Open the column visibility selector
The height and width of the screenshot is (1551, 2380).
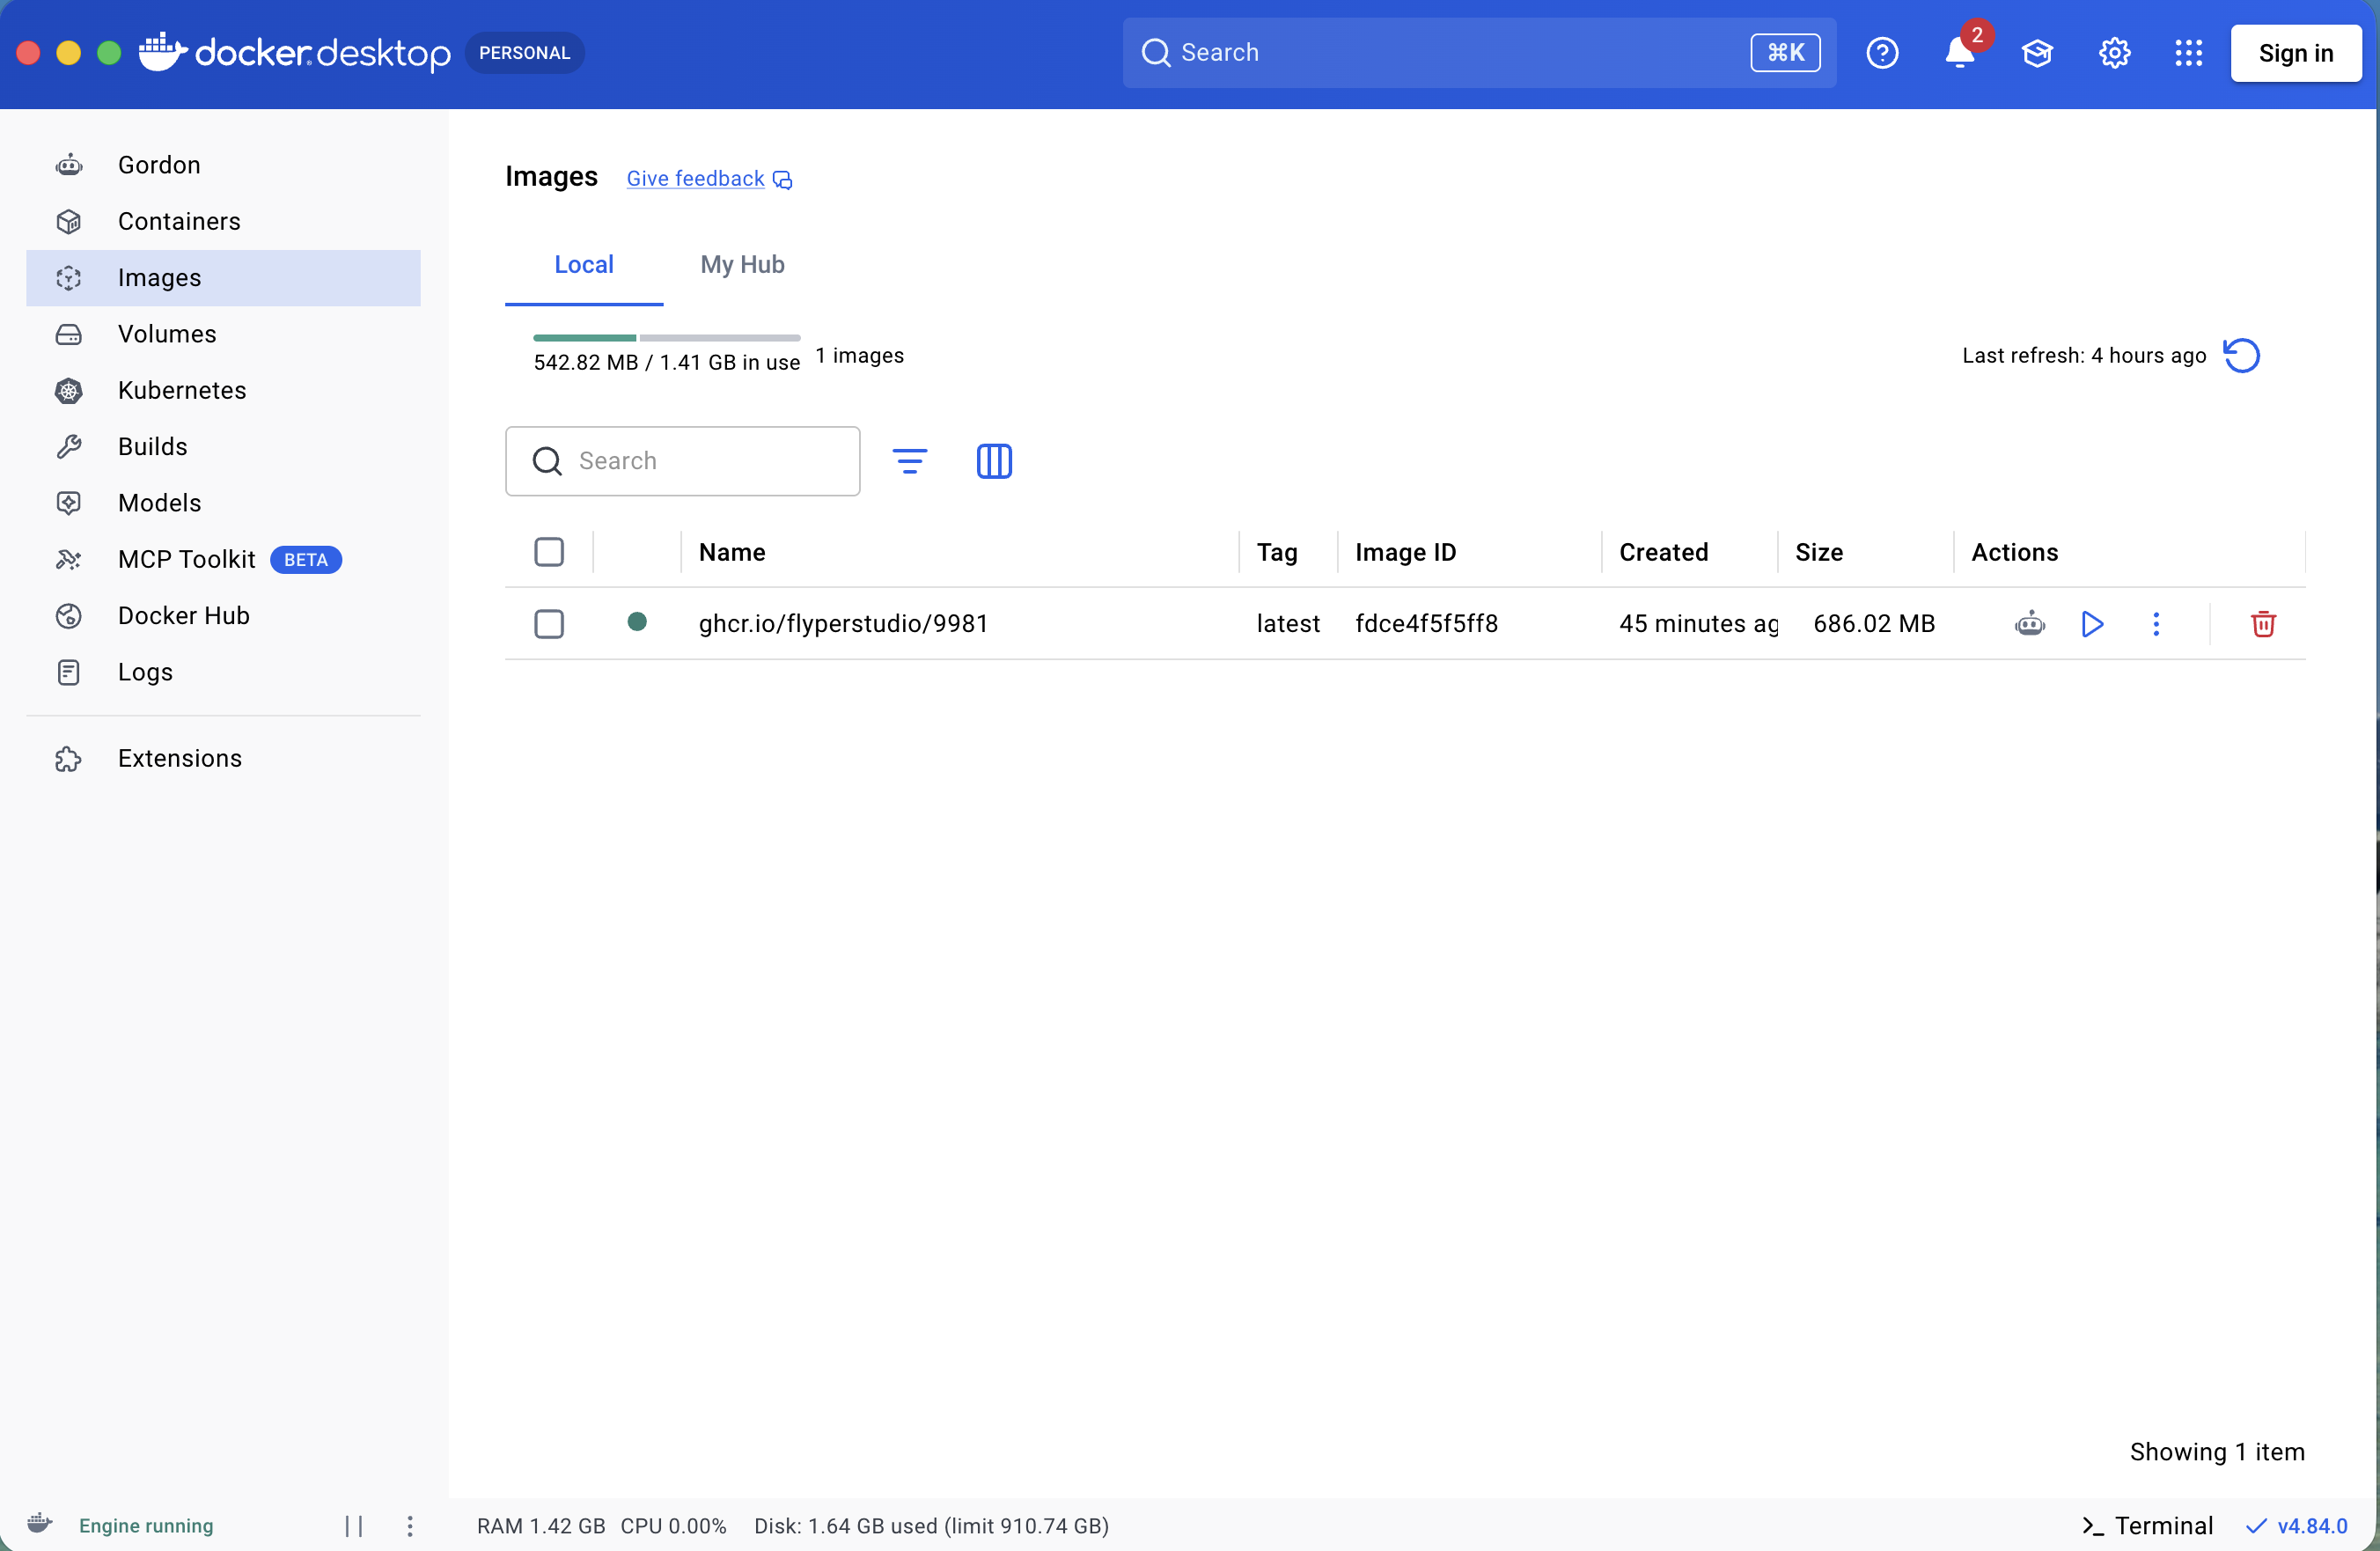[994, 461]
